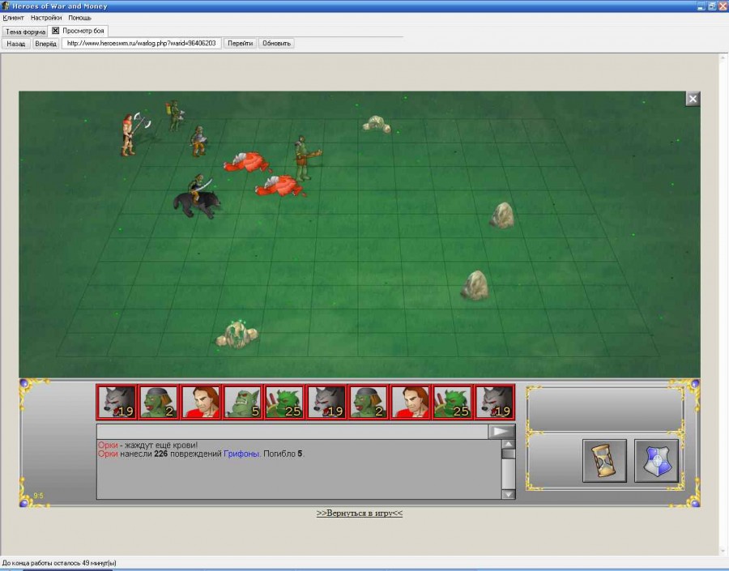Click the chat send arrow button
The height and width of the screenshot is (571, 729).
[x=501, y=432]
